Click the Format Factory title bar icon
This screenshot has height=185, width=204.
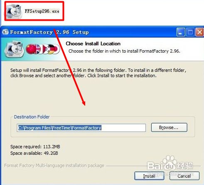5,32
